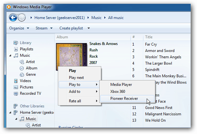Click the Home Server Music note icon
This screenshot has height=134, width=197.
click(x=22, y=119)
